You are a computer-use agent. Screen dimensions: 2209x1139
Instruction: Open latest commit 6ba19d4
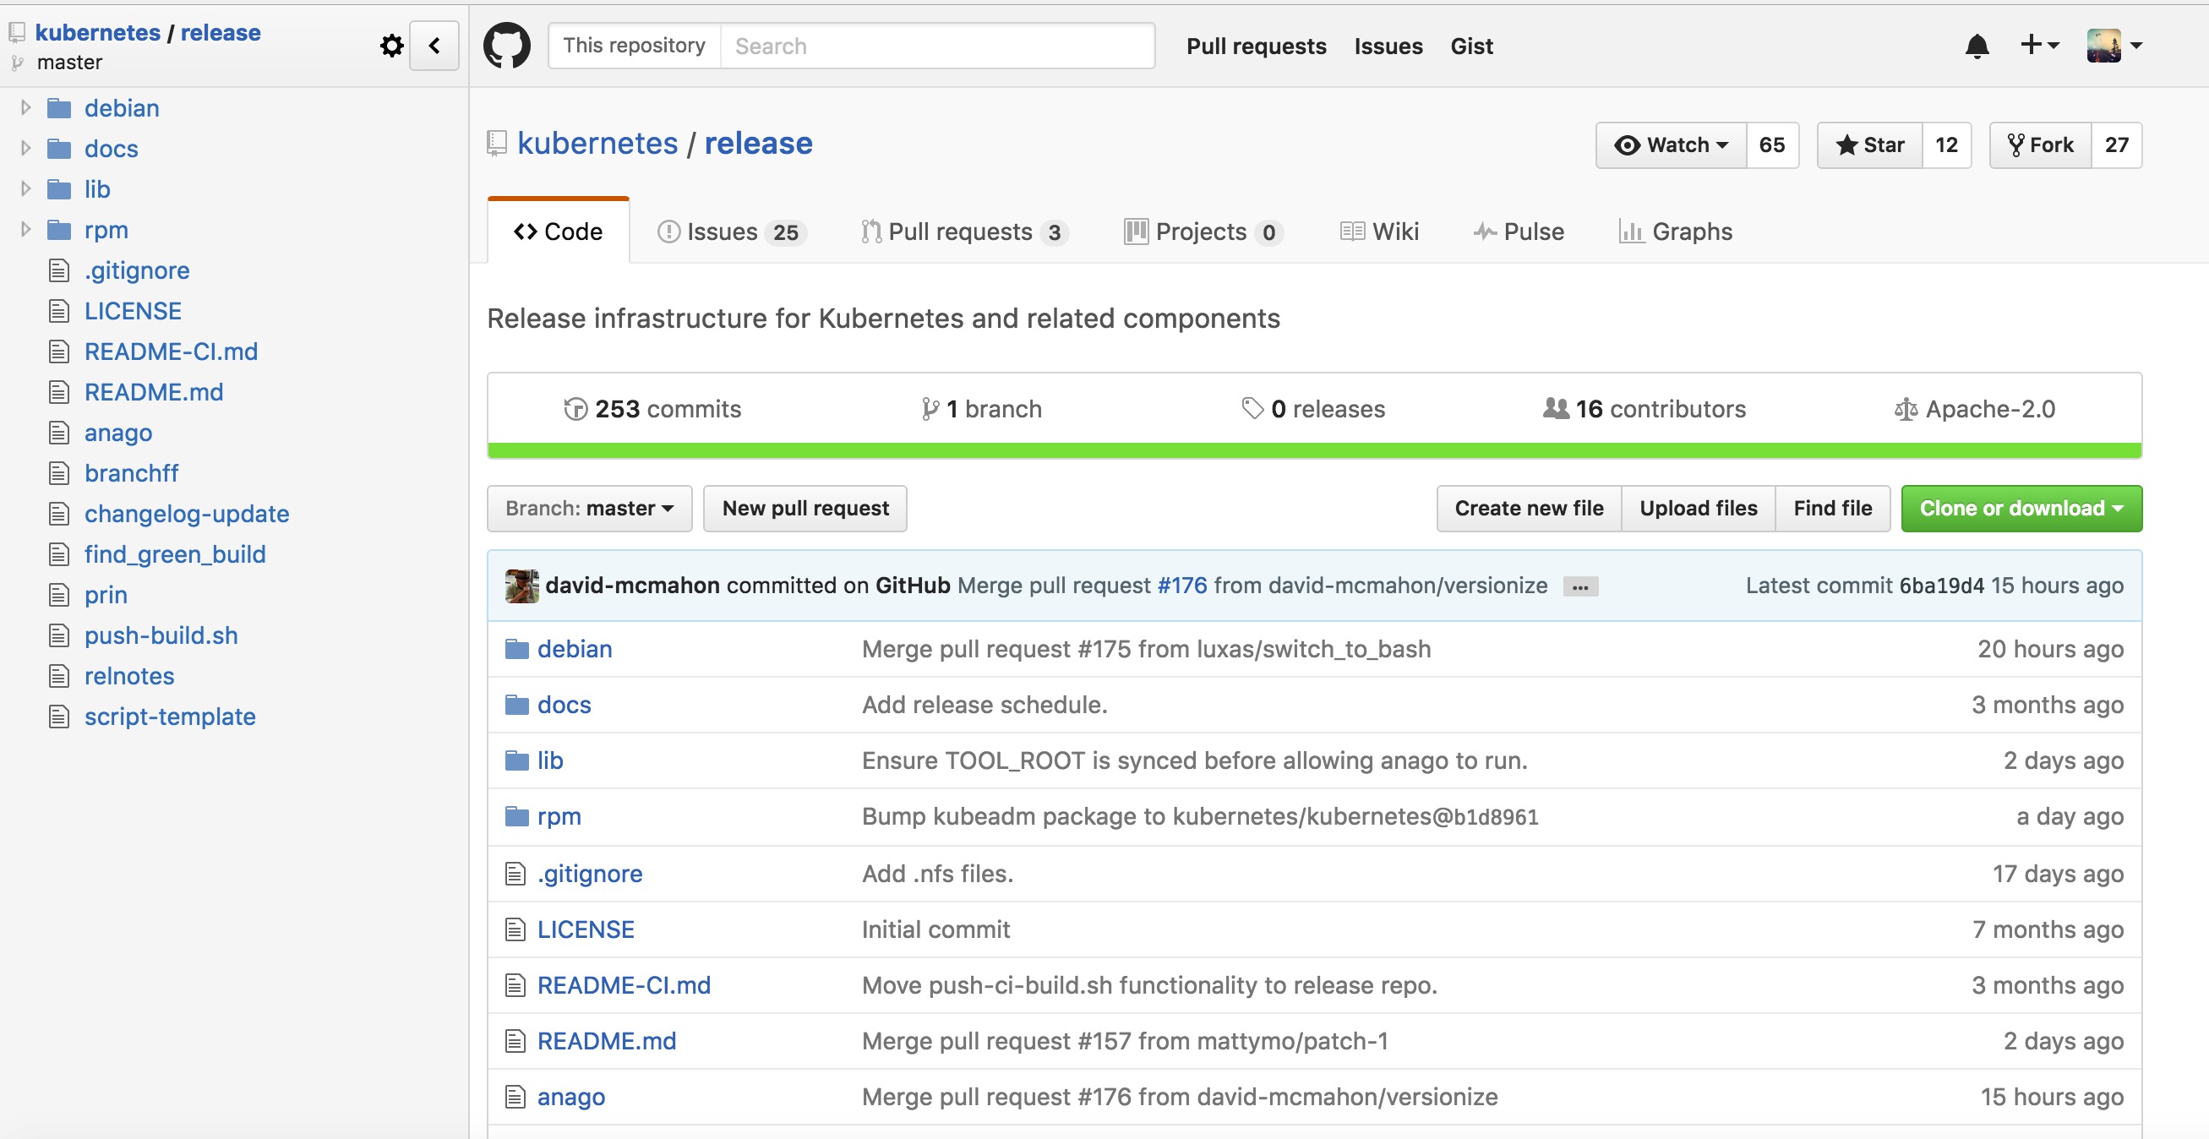coord(1941,586)
